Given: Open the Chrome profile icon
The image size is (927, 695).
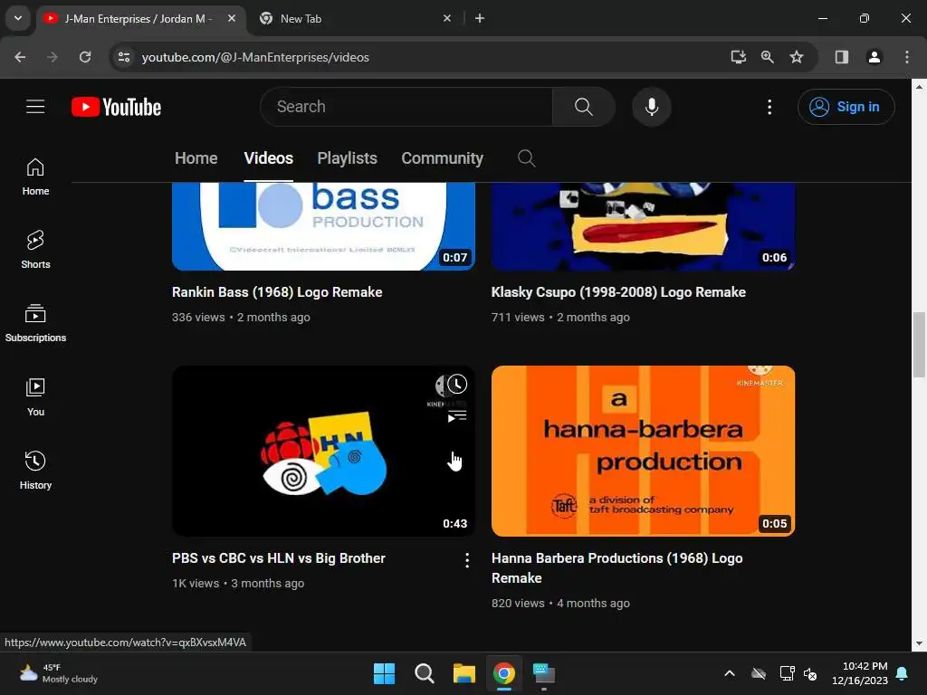Looking at the screenshot, I should coord(874,57).
